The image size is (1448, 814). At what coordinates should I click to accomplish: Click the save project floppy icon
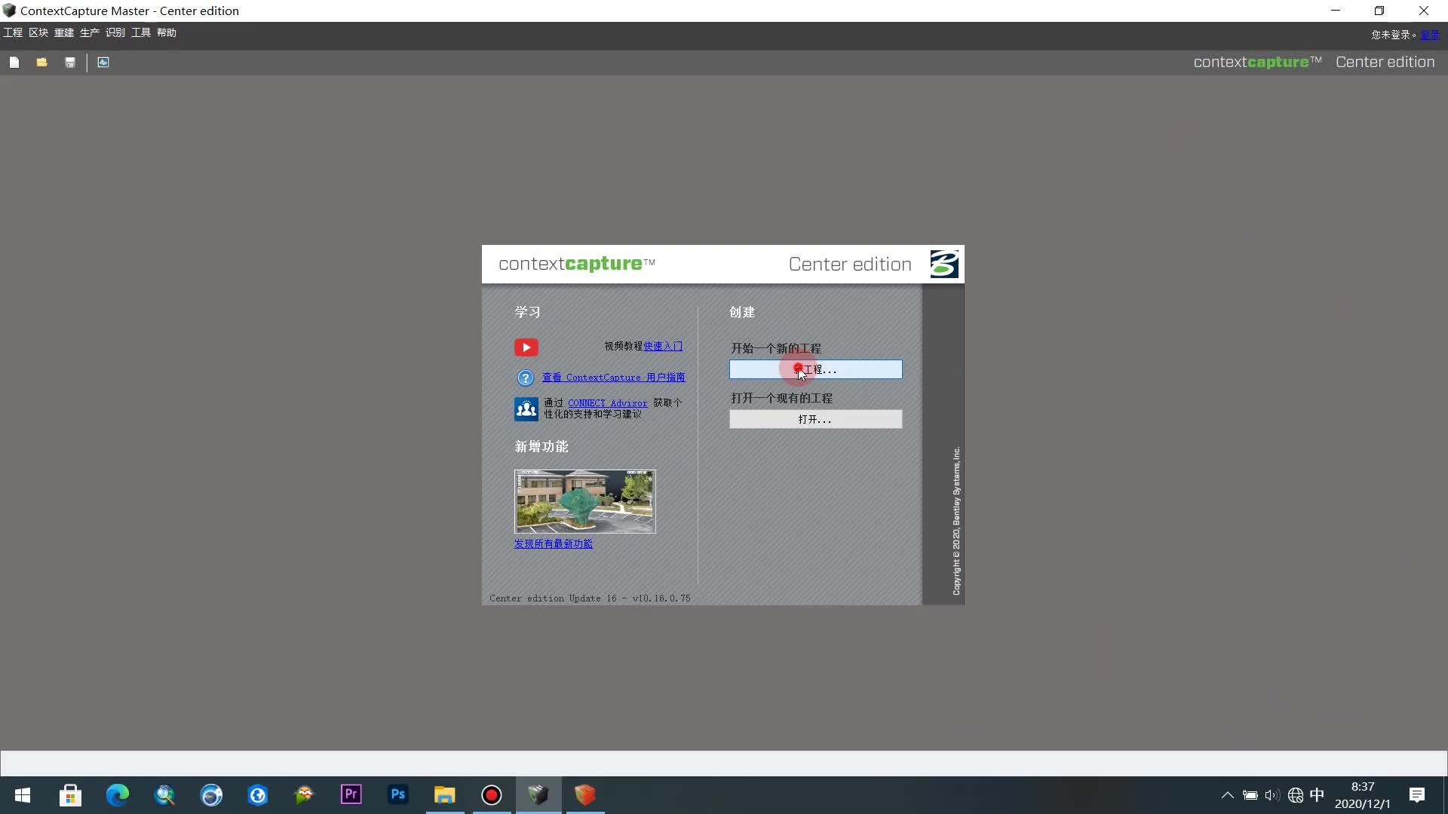pos(70,63)
